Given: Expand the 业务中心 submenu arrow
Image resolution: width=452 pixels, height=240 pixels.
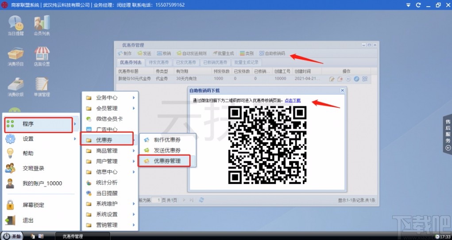Looking at the screenshot, I should [134, 98].
